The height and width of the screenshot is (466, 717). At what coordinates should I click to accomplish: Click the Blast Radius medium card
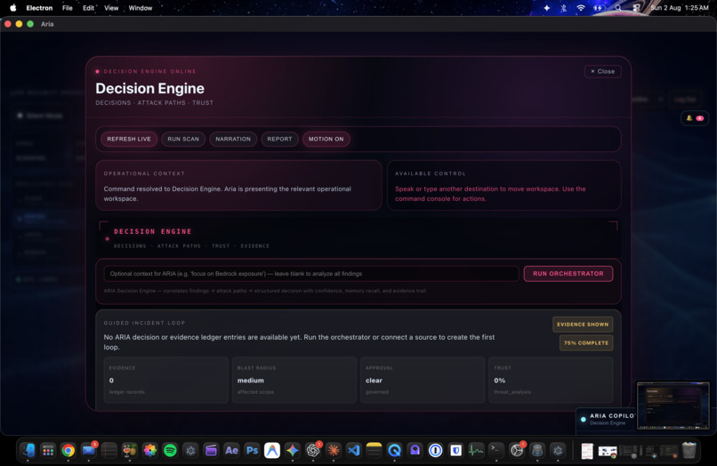coord(294,380)
